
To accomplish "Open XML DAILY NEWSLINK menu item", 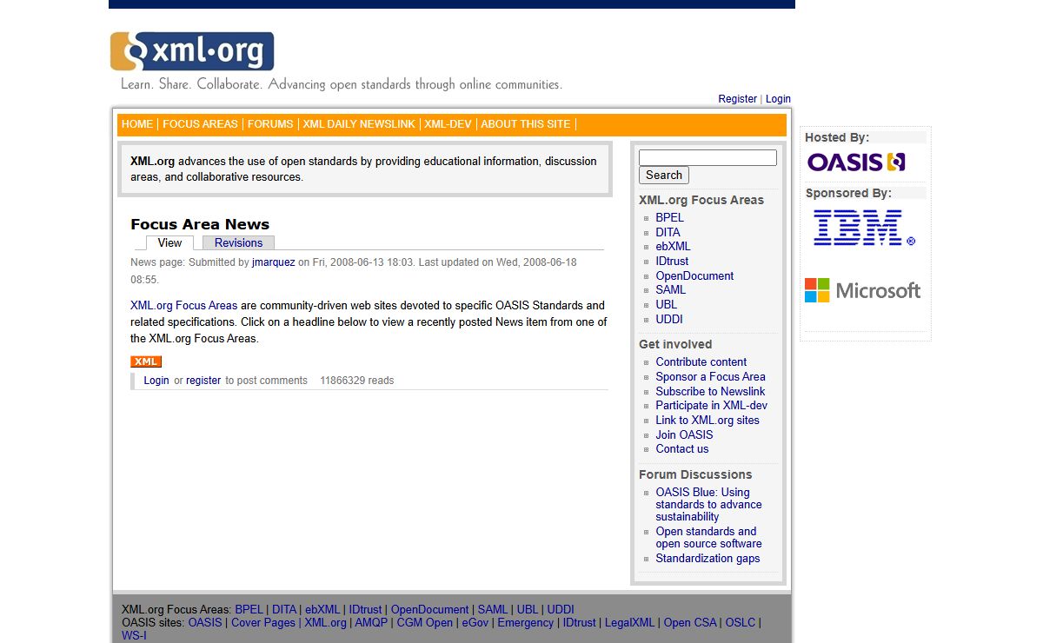I will (x=359, y=124).
